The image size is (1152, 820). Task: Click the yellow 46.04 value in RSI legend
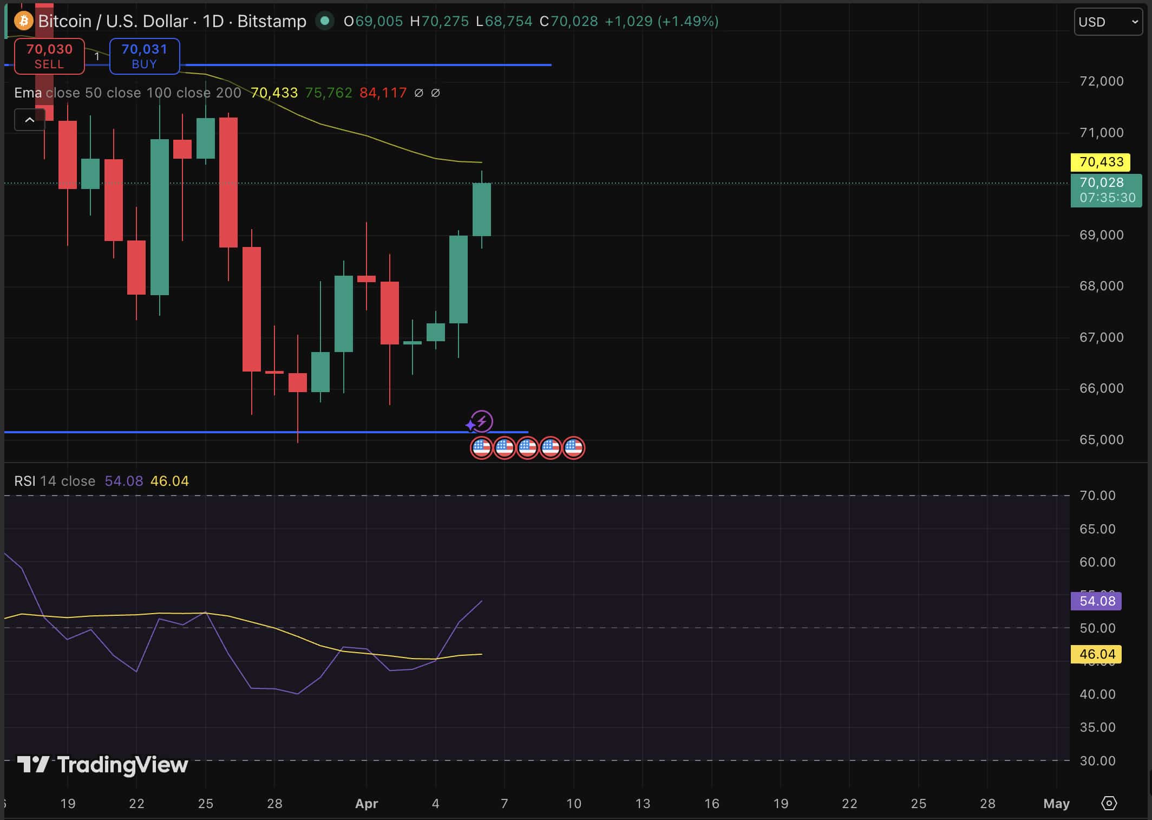click(x=169, y=481)
